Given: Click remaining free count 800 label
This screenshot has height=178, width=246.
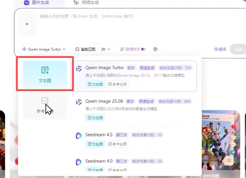Looking at the screenshot, I should [174, 101].
